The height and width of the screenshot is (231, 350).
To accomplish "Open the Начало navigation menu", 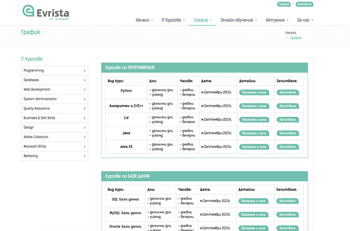I will pos(144,20).
